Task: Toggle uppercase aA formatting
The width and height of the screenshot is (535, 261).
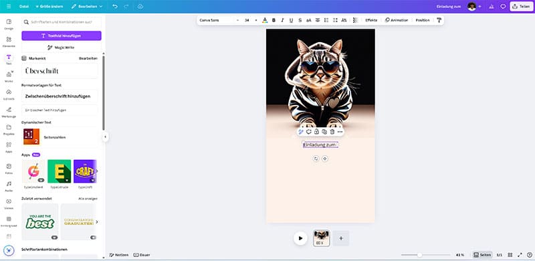Action: 309,21
